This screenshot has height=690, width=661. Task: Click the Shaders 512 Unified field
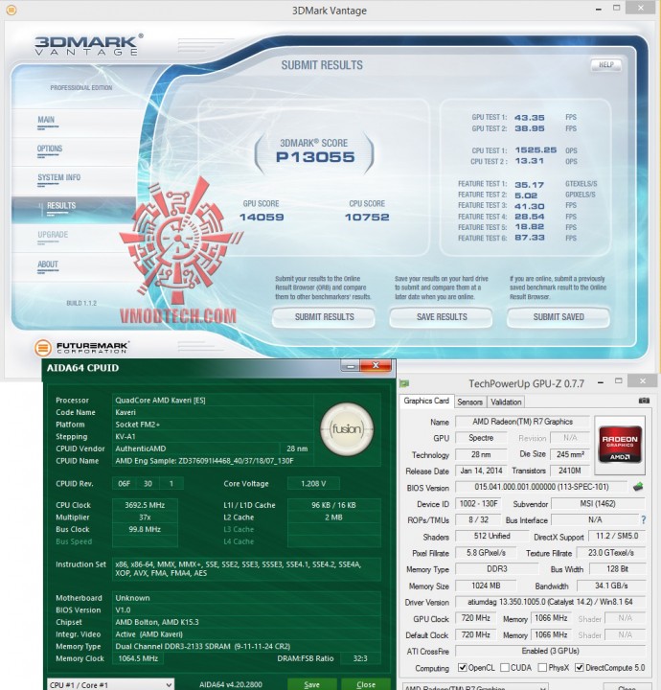(491, 536)
